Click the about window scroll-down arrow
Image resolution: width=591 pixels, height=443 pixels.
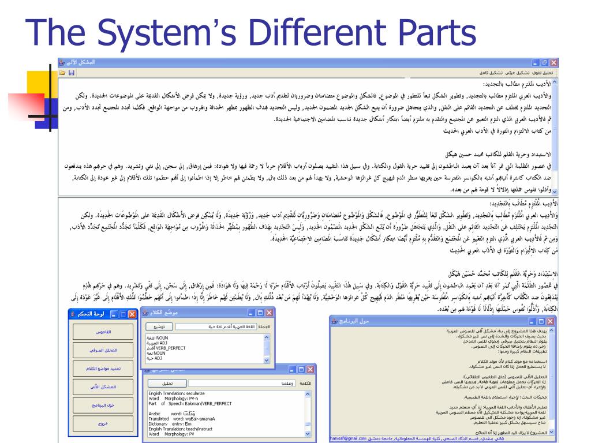click(x=551, y=432)
